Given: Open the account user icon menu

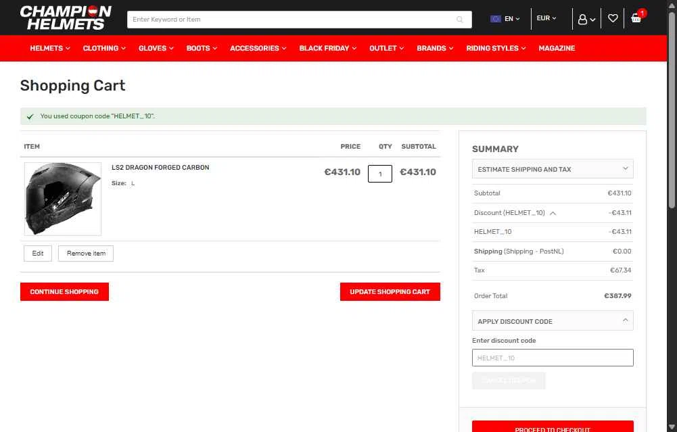Looking at the screenshot, I should click(586, 19).
